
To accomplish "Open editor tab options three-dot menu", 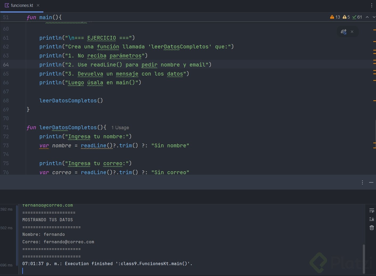I will tap(372, 5).
